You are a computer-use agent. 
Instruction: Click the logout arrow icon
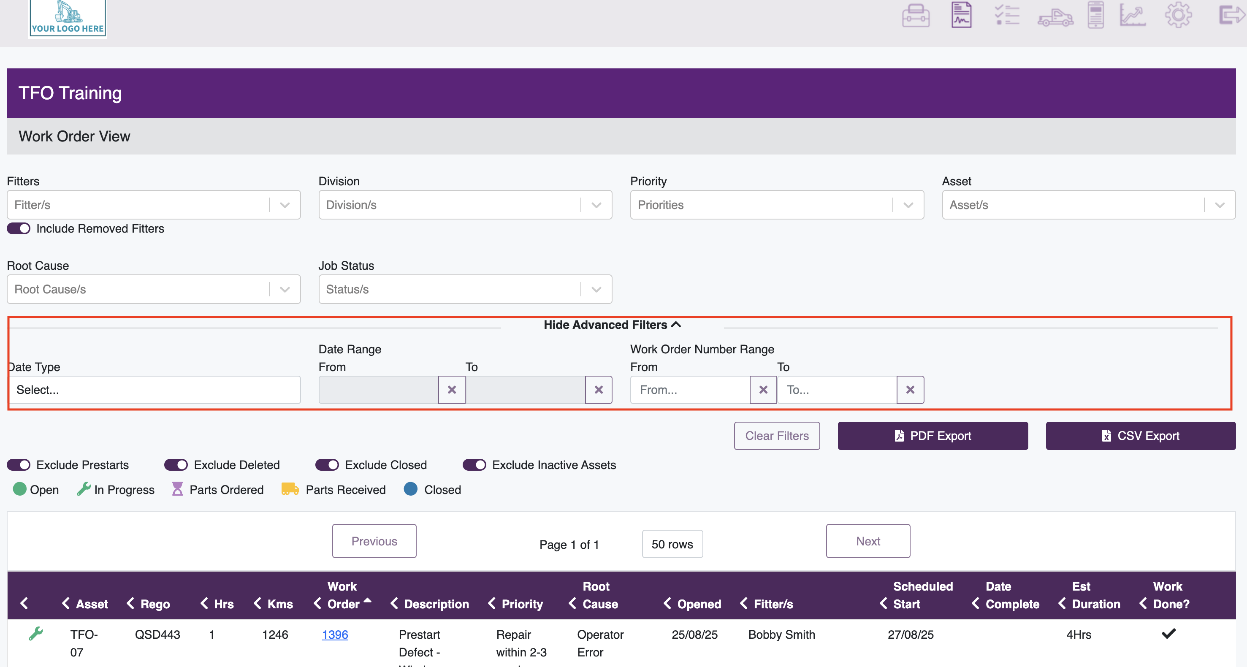tap(1231, 15)
